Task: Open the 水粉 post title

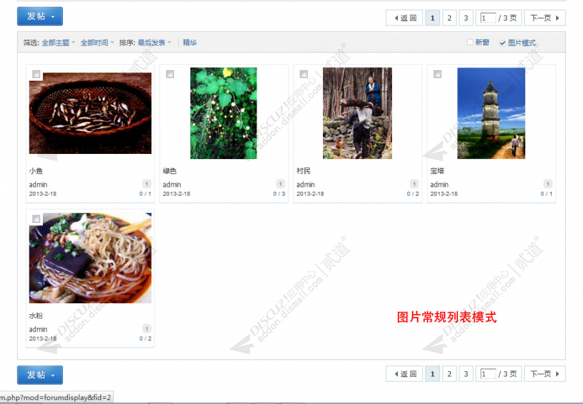Action: (x=36, y=316)
